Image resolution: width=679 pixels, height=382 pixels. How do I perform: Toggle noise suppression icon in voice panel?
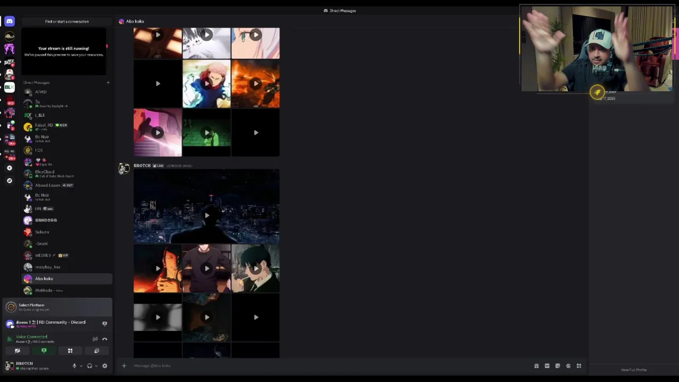(95, 339)
